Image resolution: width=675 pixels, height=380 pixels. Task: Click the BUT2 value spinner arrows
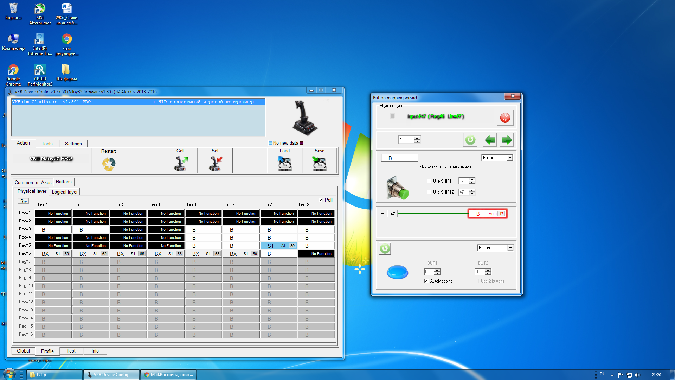488,272
